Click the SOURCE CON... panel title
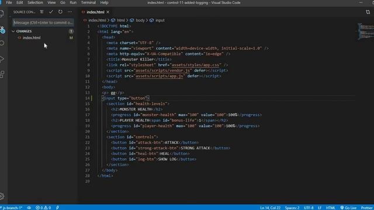This screenshot has height=210, width=374. point(24,12)
